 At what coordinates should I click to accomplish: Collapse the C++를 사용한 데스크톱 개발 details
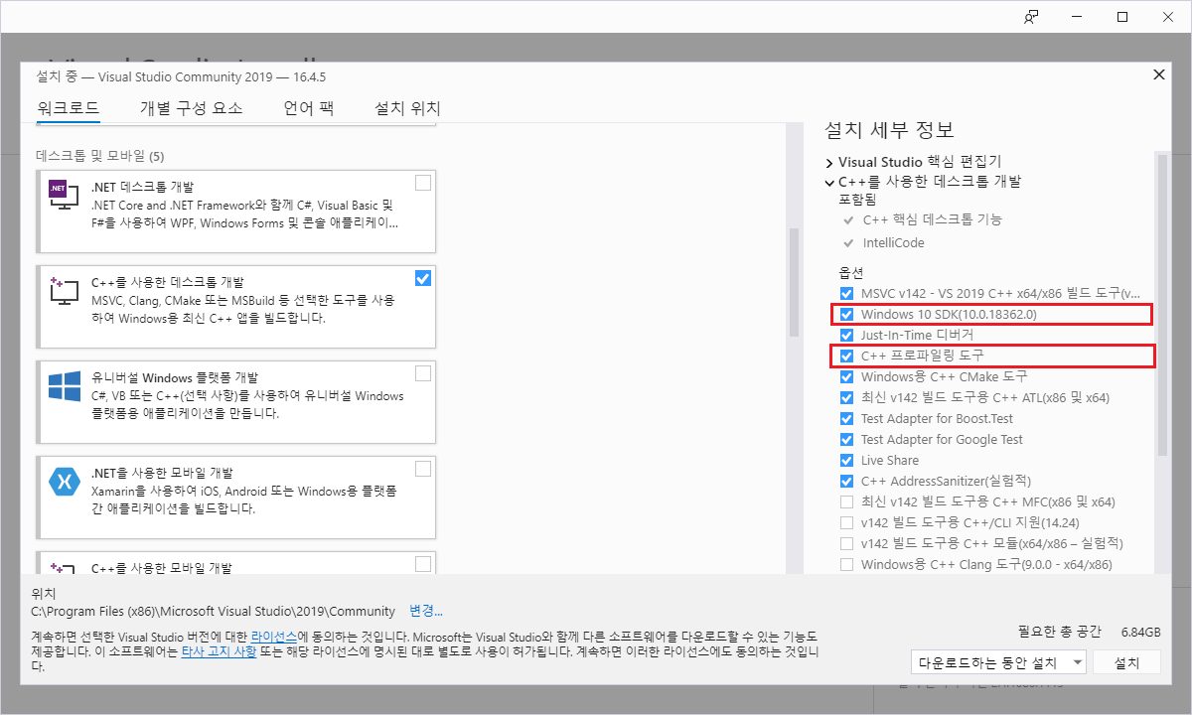coord(829,181)
